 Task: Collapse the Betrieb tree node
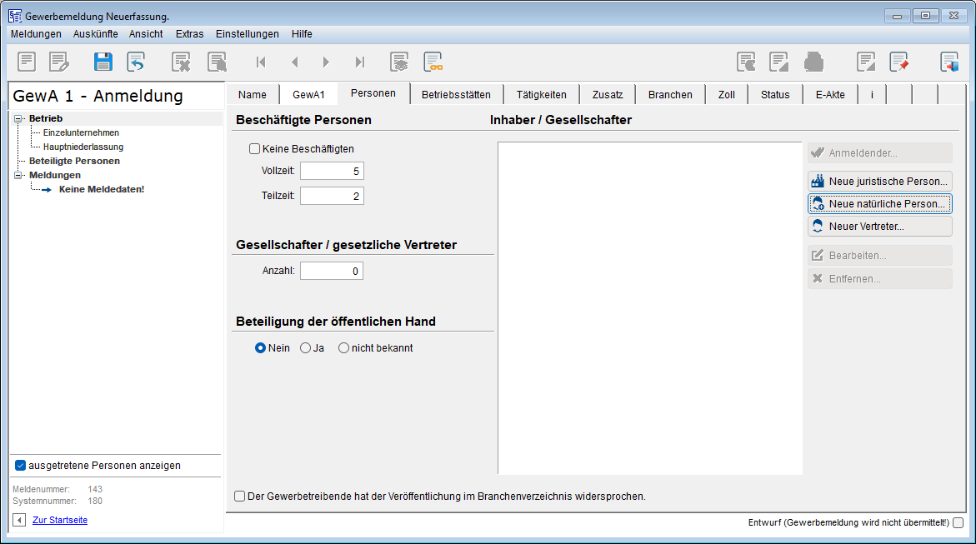pyautogui.click(x=18, y=119)
